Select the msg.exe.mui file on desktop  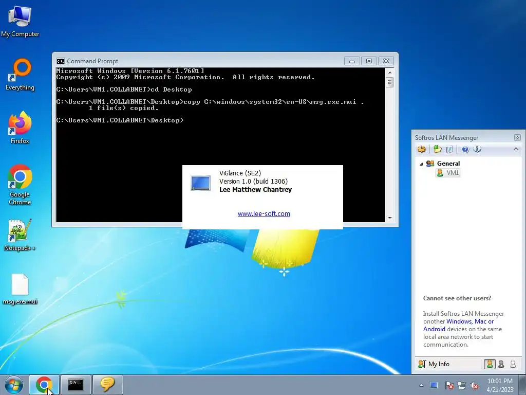(20, 289)
